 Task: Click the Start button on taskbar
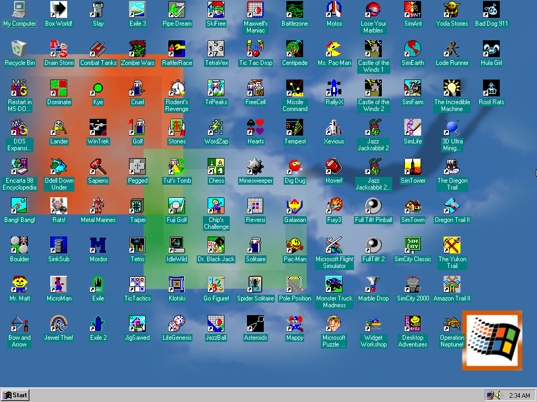click(15, 395)
